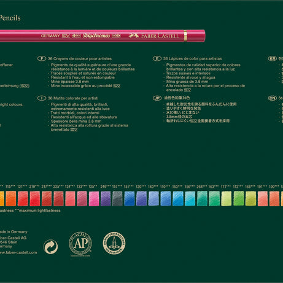Viewport: 283px width, 283px height.
Task: Click the KR language badge
Action: pos(273,59)
